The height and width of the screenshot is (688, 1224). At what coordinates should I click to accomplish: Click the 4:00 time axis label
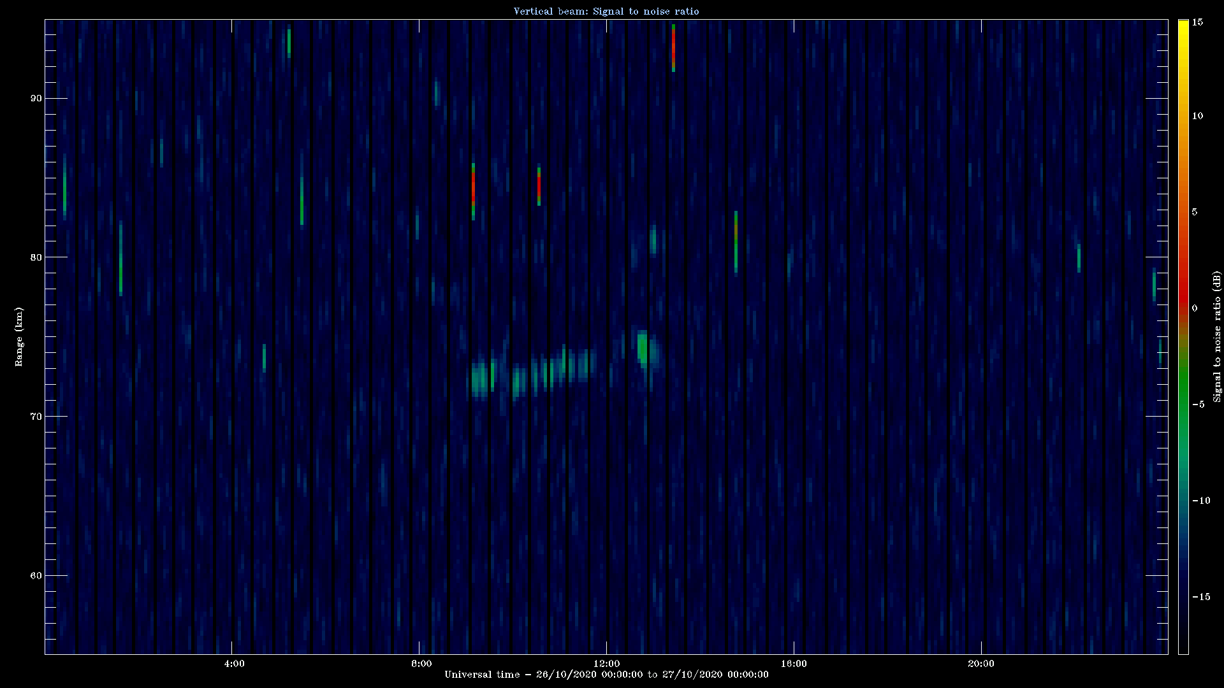[x=234, y=664]
